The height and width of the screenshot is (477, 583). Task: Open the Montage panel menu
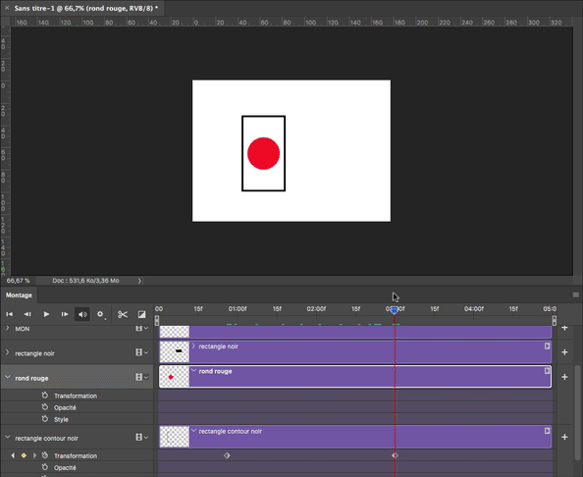pyautogui.click(x=575, y=294)
